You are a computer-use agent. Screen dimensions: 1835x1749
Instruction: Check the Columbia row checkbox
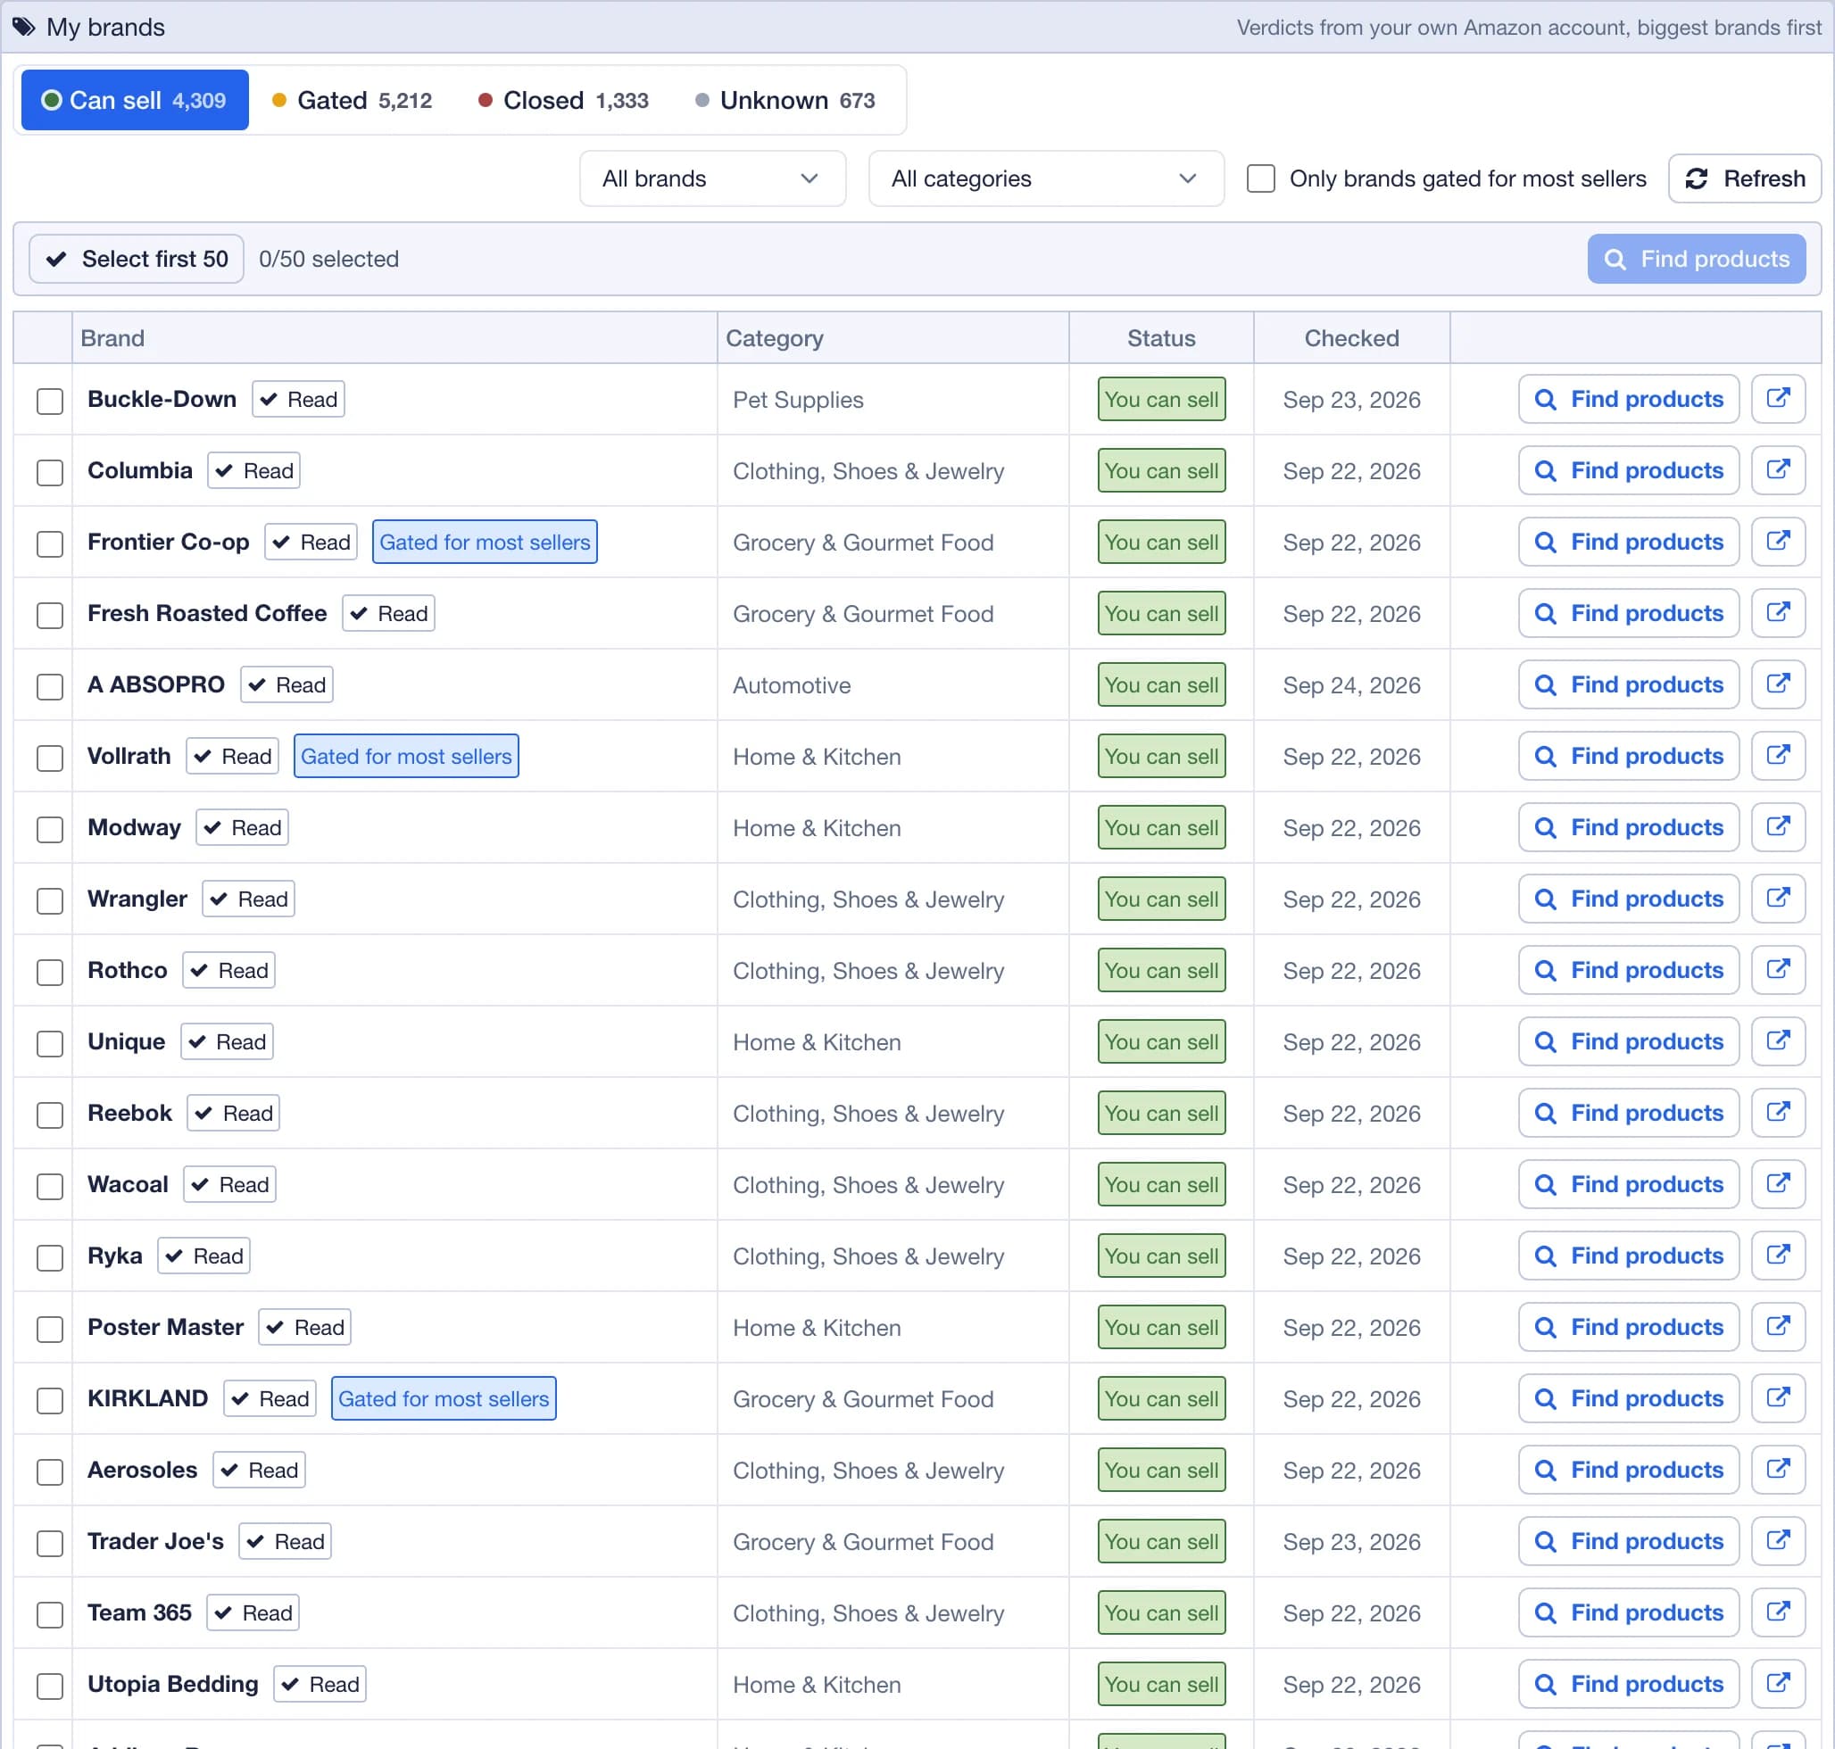pos(49,473)
